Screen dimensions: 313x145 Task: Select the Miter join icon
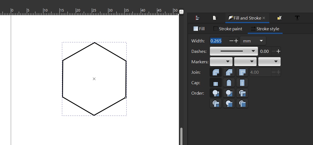242,72
